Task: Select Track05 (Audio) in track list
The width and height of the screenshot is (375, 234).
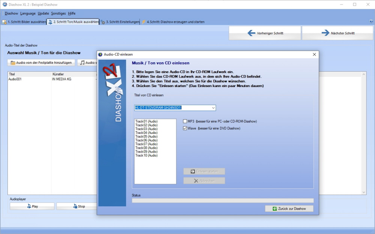Action: coord(146,136)
